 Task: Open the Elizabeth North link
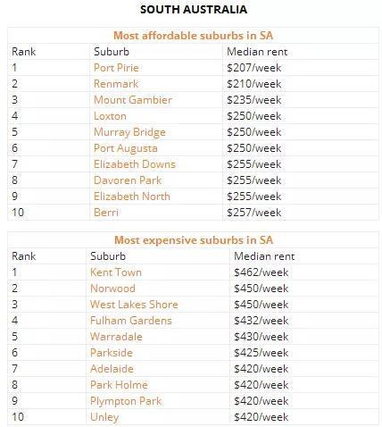tap(132, 197)
